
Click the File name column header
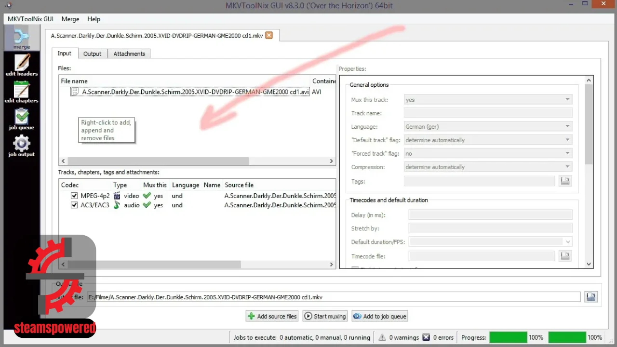74,81
